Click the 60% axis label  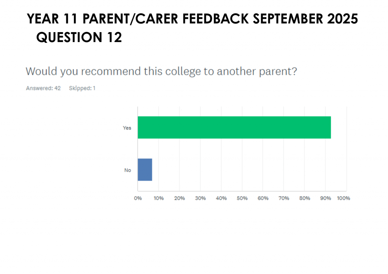coord(263,198)
